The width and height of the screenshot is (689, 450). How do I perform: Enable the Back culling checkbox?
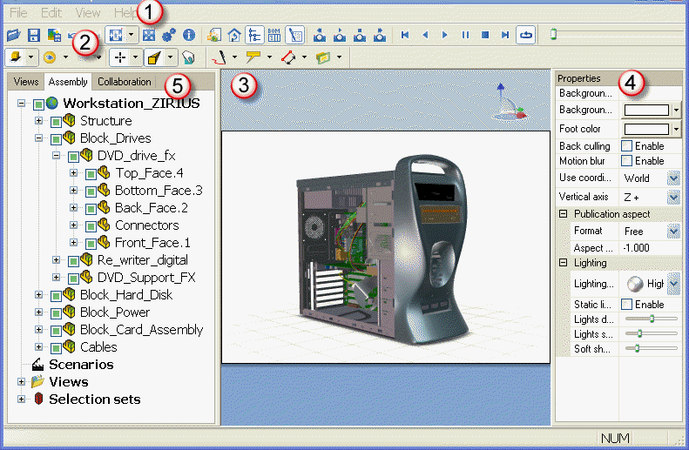point(626,146)
